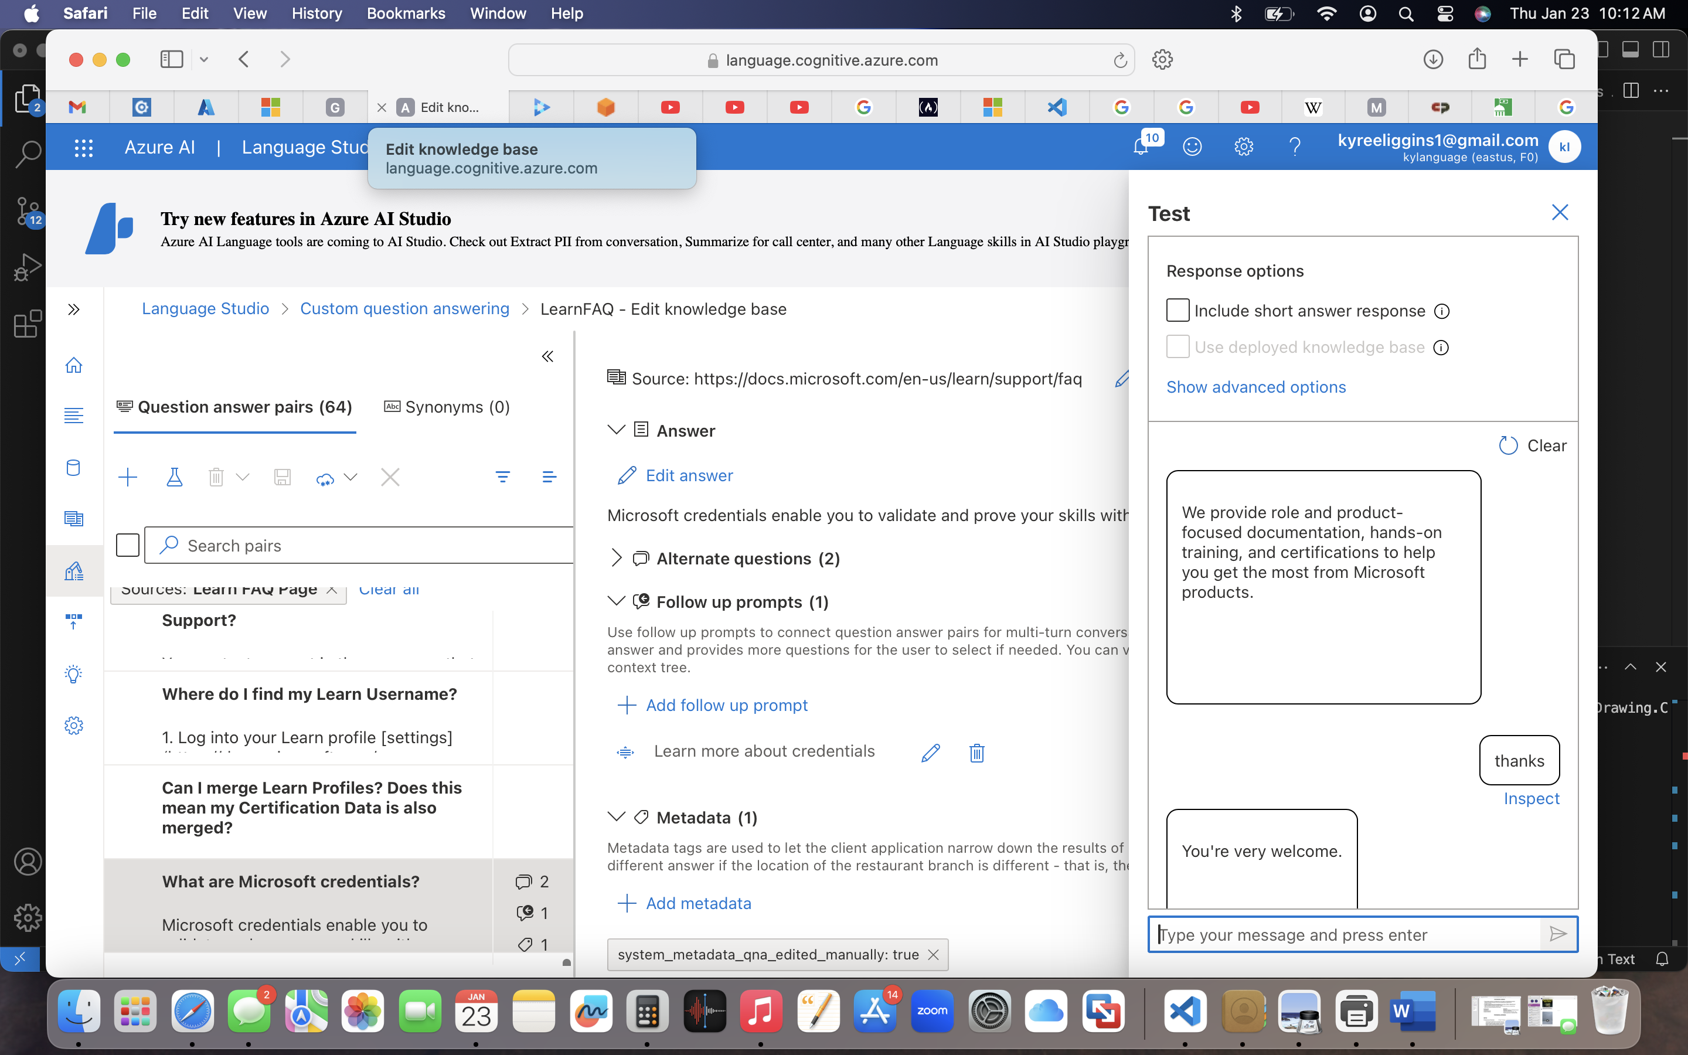Go to Home icon in left sidebar
The height and width of the screenshot is (1055, 1688).
coord(74,365)
